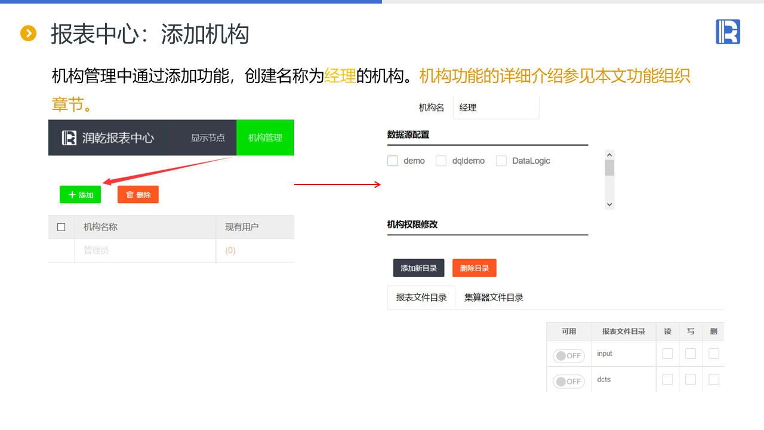The width and height of the screenshot is (764, 430).
Task: Enable the DataLogic data source checkbox
Action: [x=501, y=161]
